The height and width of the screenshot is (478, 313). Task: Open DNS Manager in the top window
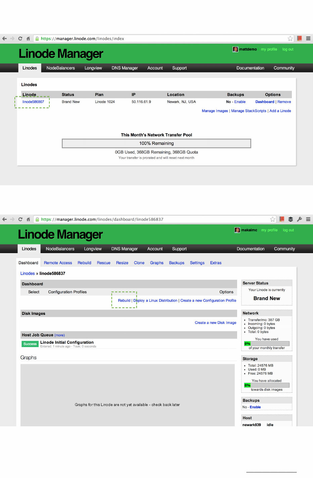125,68
